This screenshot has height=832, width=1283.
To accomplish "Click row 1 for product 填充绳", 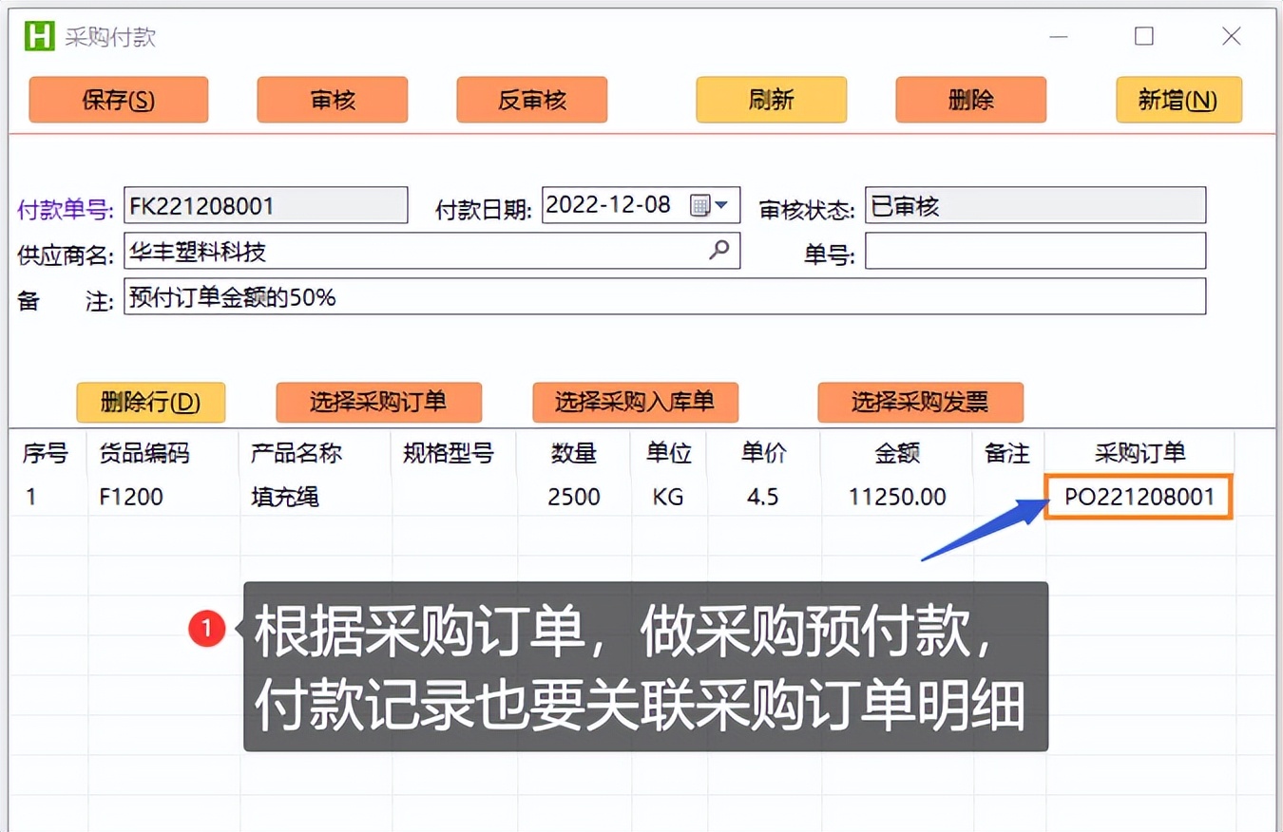I will tap(285, 496).
